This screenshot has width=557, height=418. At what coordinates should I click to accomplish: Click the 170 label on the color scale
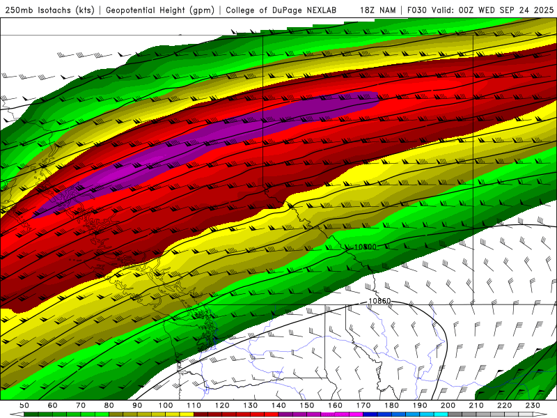[363, 405]
